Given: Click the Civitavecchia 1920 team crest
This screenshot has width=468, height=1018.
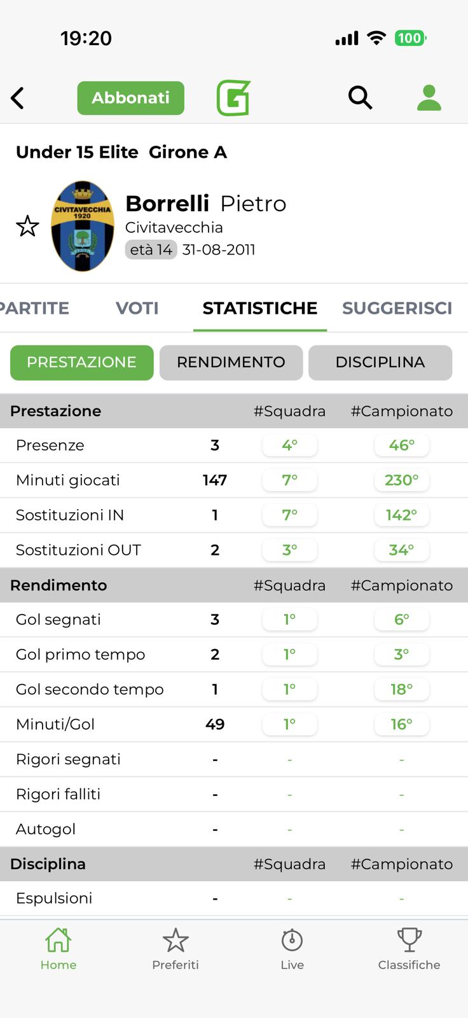Looking at the screenshot, I should click(x=83, y=227).
